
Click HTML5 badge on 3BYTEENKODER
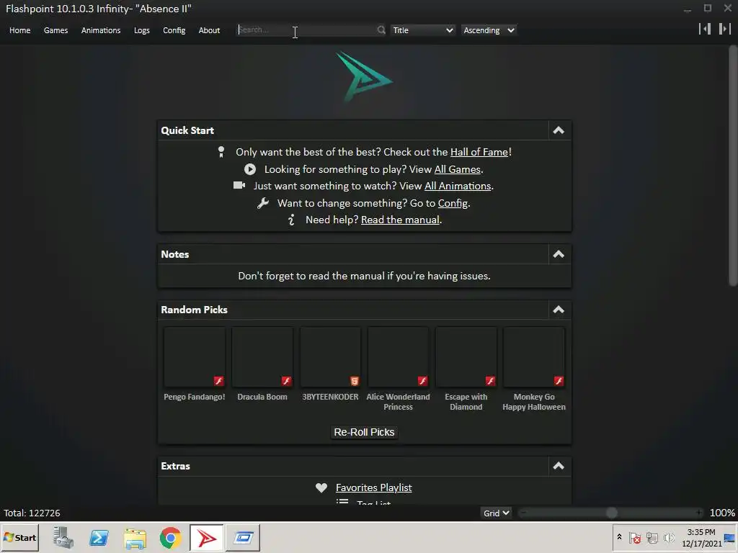(355, 381)
